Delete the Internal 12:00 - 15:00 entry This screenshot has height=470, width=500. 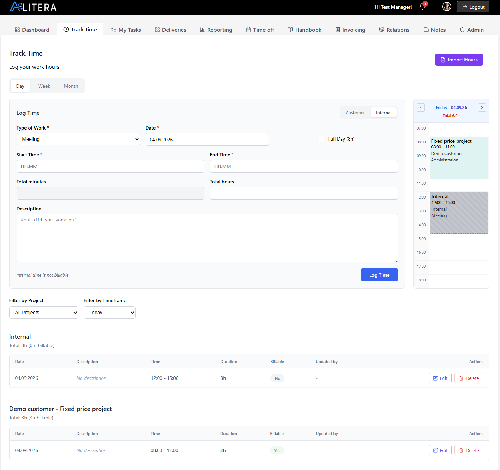(469, 378)
